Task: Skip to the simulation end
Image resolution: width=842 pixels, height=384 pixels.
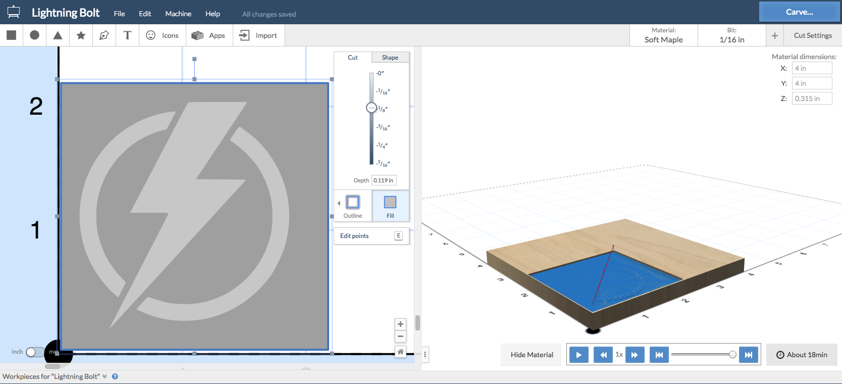Action: pyautogui.click(x=749, y=355)
